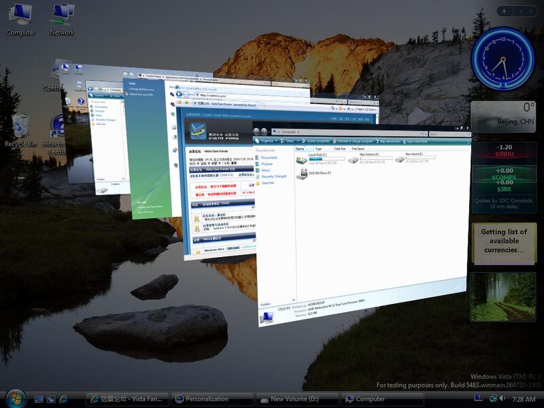Select the Local Disk (C:) drive icon
Screen dimensions: 544x408
[x=301, y=160]
